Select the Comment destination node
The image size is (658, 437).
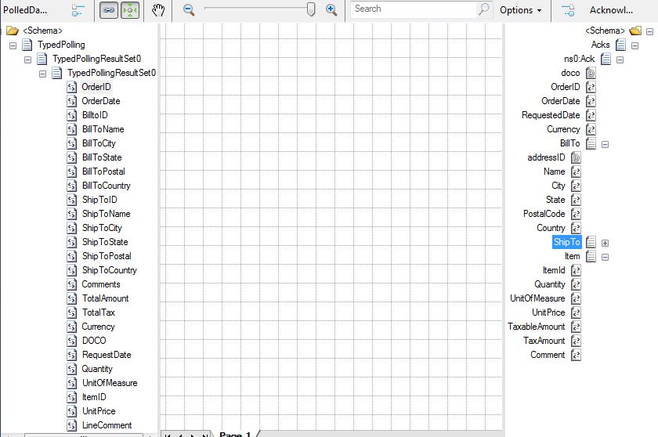pos(548,355)
